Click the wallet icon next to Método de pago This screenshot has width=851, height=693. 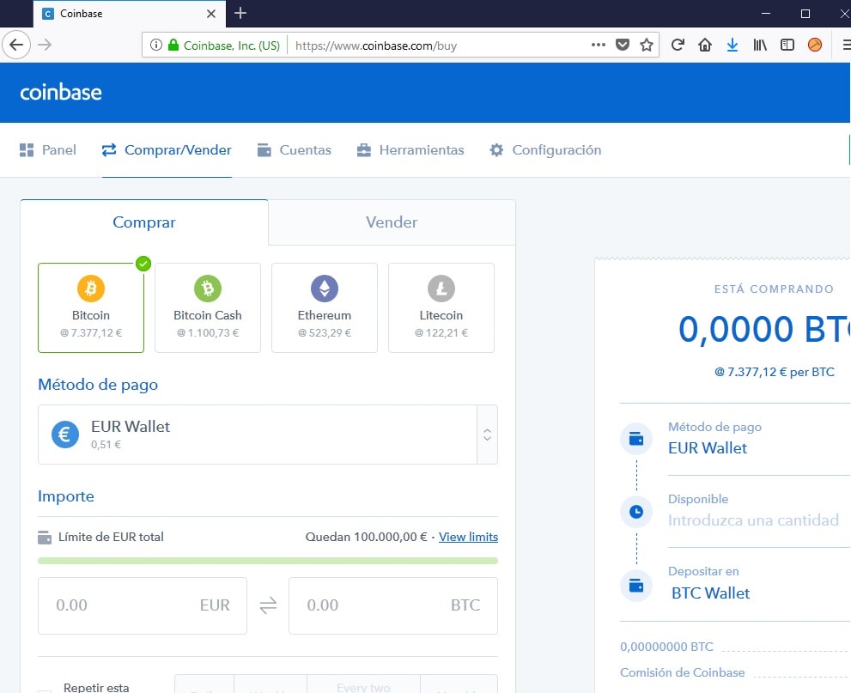(x=635, y=438)
